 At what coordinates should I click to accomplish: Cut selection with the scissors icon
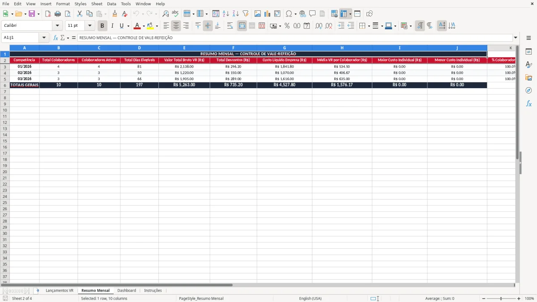coord(80,14)
